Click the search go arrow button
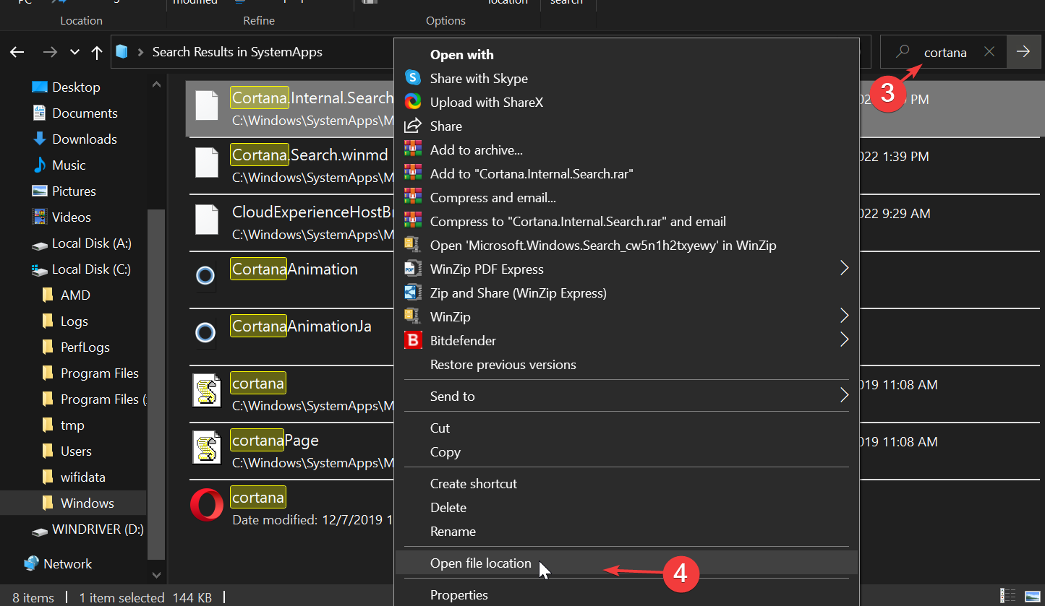Image resolution: width=1045 pixels, height=606 pixels. point(1023,51)
